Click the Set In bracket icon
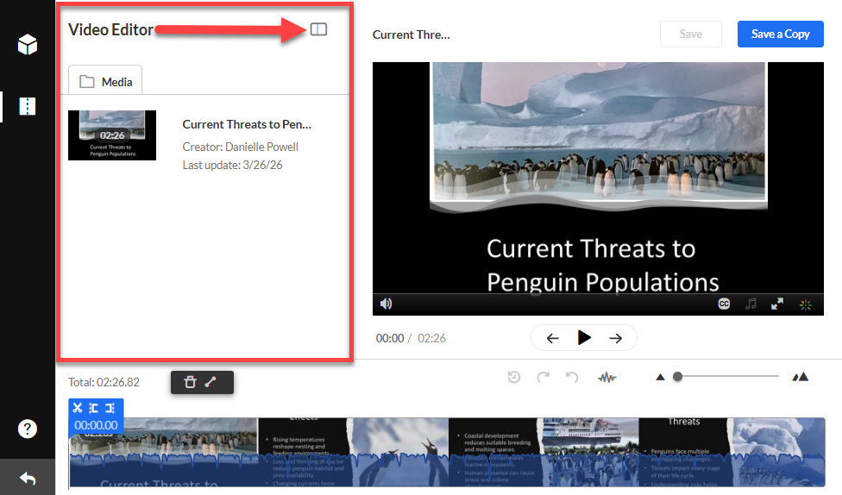 93,408
